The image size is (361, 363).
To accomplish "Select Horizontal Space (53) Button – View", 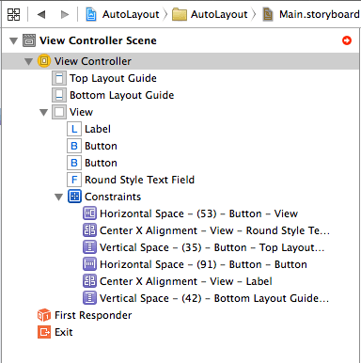I will pos(198,213).
